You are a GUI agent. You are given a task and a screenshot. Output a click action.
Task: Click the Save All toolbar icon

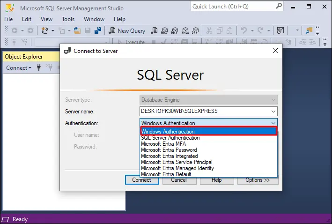pos(98,30)
